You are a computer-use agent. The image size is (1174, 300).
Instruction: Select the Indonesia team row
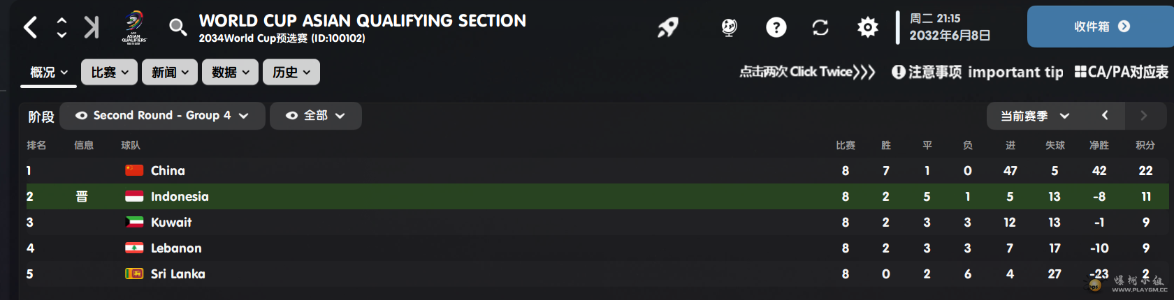click(x=180, y=197)
